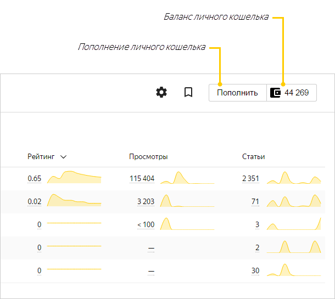
Task: Click the 2 351 articles value
Action: (250, 178)
